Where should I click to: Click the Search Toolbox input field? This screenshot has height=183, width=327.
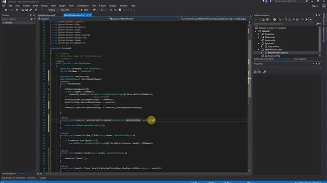(x=16, y=19)
